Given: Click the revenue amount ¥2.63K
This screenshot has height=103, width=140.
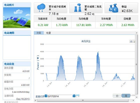Looking at the screenshot, I should (127, 11).
